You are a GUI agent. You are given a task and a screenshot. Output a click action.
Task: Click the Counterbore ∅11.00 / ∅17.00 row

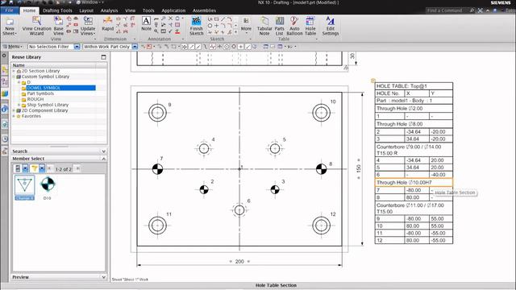[x=414, y=208]
